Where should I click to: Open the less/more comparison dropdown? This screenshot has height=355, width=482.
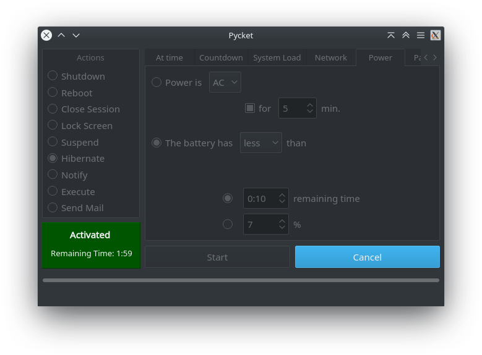(261, 143)
